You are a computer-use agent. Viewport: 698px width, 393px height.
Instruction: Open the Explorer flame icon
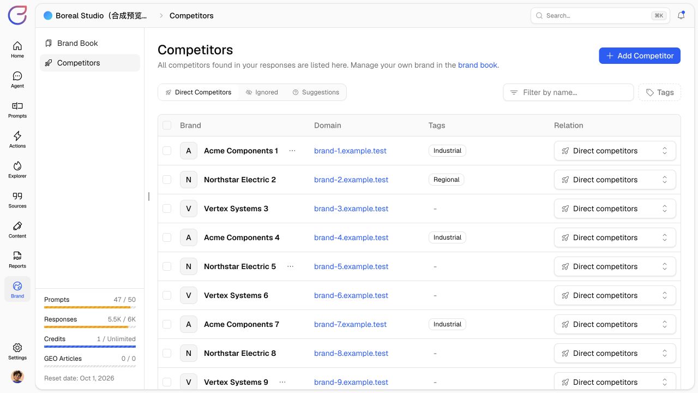coord(17,169)
